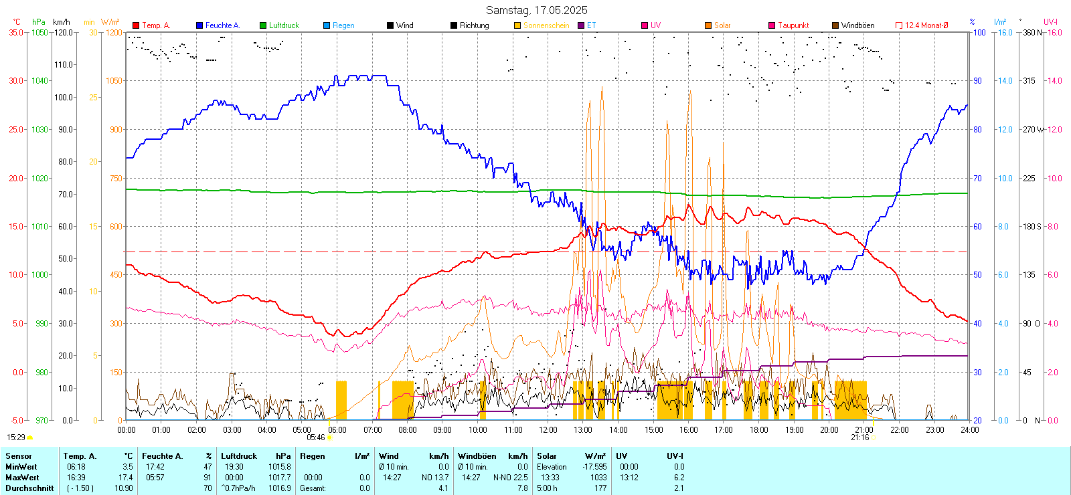Click the yellow sunshine duration icon beside 15:29

30,437
